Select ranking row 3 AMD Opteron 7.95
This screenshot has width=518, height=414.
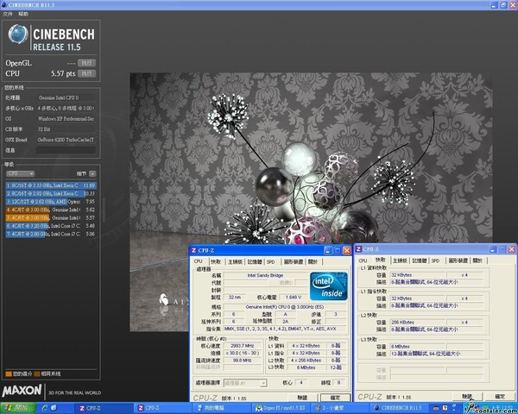[51, 201]
